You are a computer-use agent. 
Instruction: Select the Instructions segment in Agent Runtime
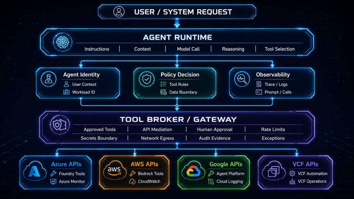click(x=97, y=49)
